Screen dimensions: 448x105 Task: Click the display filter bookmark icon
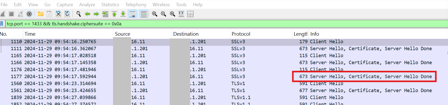click(x=2, y=24)
